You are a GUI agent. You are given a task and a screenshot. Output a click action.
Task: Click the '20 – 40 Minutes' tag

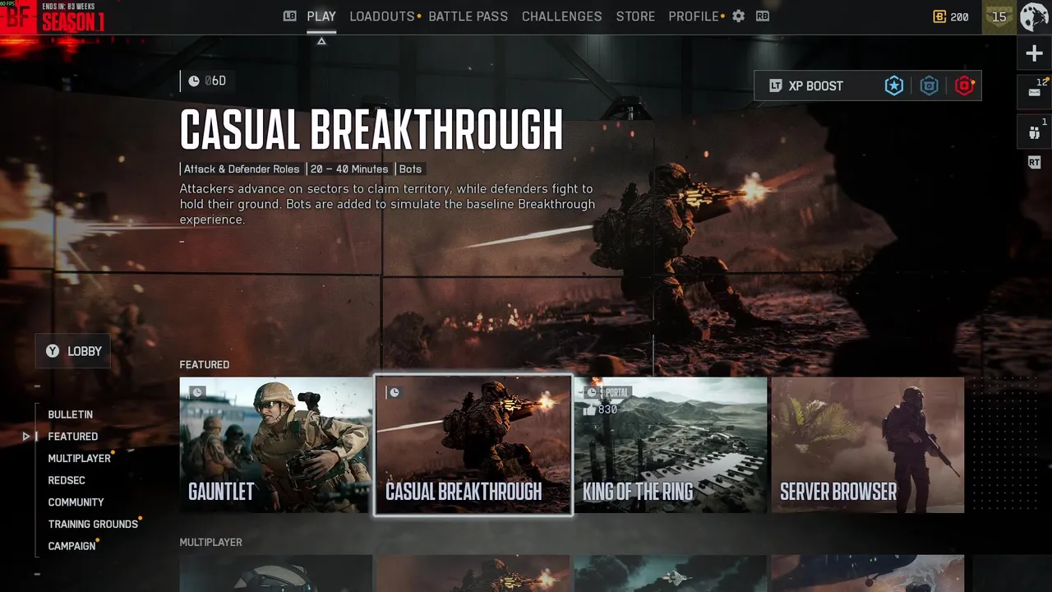point(349,169)
